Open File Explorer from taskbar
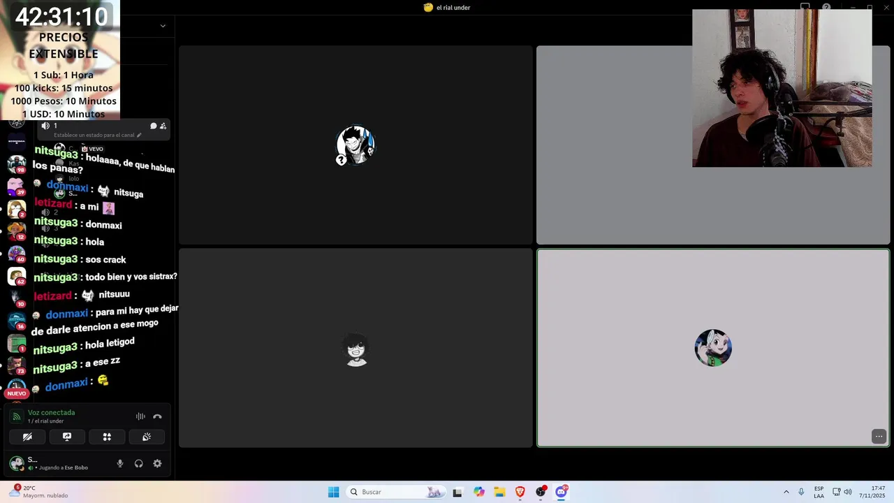Screen dimensions: 894x503 [x=499, y=492]
